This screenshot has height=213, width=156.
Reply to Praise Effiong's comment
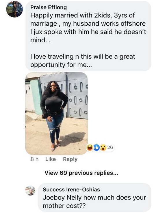pyautogui.click(x=70, y=159)
